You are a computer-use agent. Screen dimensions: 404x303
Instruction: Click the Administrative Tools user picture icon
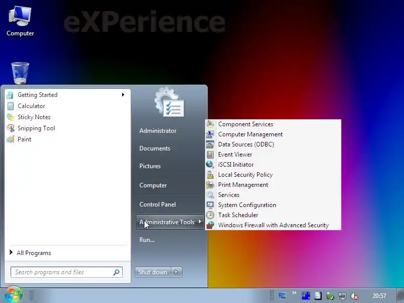pos(169,102)
